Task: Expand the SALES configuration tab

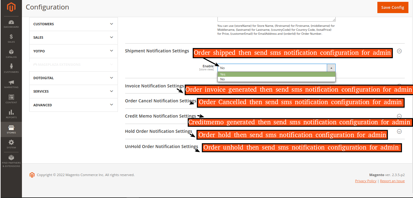Action: click(73, 37)
